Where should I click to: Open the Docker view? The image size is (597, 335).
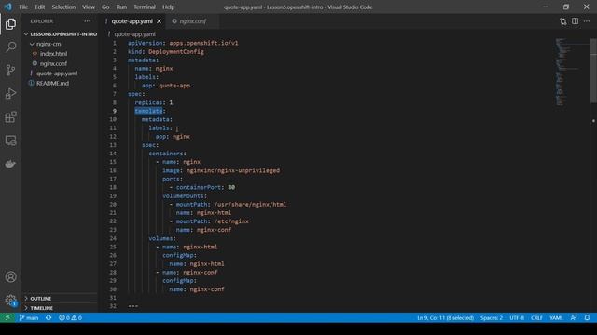[10, 164]
